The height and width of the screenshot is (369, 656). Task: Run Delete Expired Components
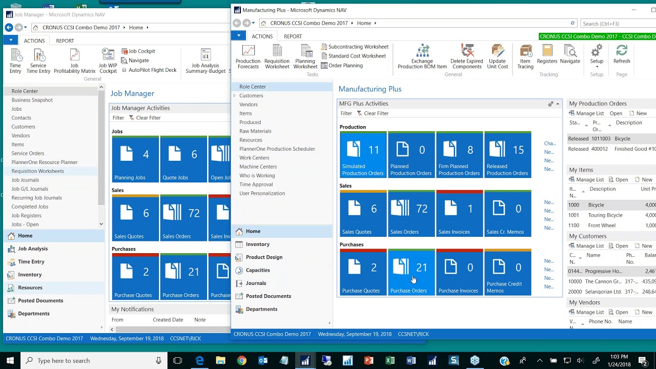[467, 57]
